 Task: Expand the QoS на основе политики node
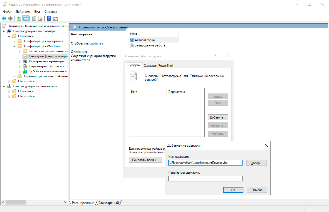(20, 72)
